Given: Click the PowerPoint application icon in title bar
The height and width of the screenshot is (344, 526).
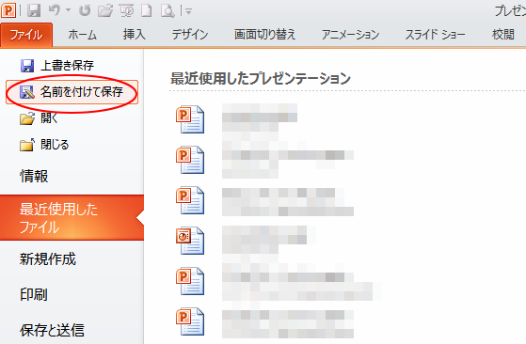Looking at the screenshot, I should pyautogui.click(x=8, y=10).
